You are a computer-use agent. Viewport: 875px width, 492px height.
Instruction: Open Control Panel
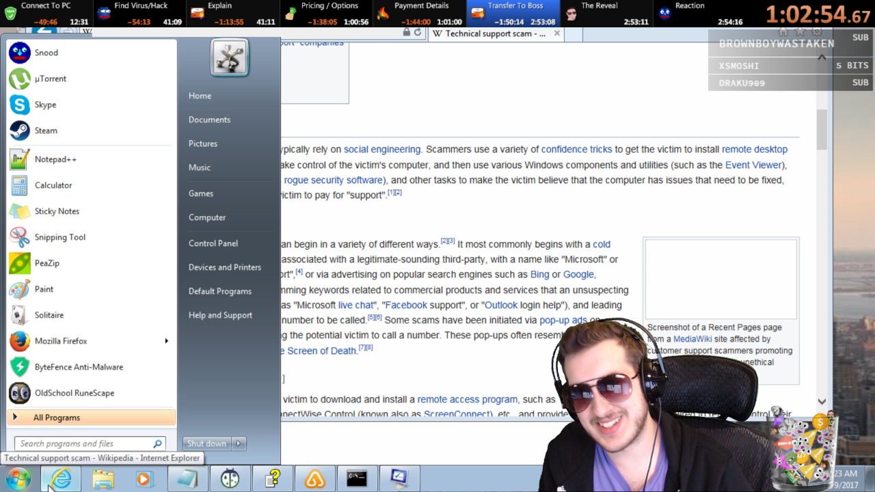click(213, 243)
